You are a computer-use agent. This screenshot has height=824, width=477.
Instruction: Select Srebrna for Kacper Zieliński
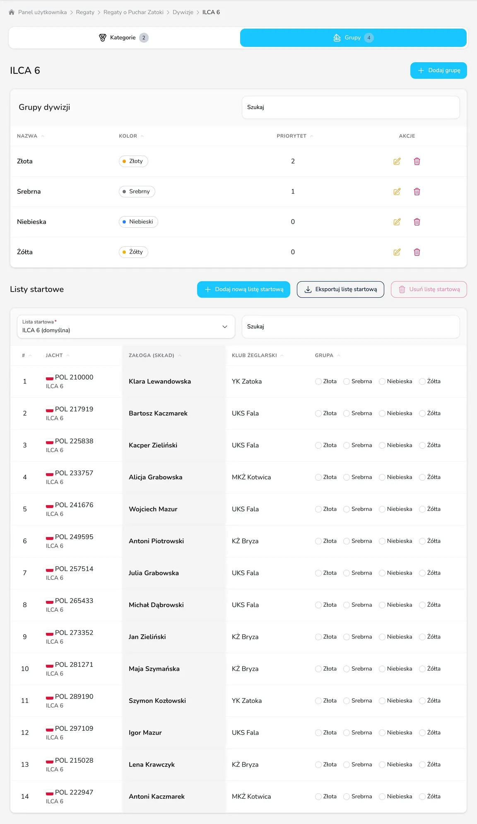coord(346,445)
